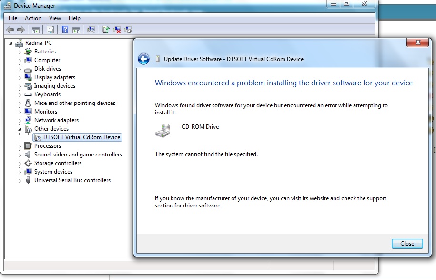
Task: Click the blue back arrow in Update Driver dialog
Action: coord(143,59)
